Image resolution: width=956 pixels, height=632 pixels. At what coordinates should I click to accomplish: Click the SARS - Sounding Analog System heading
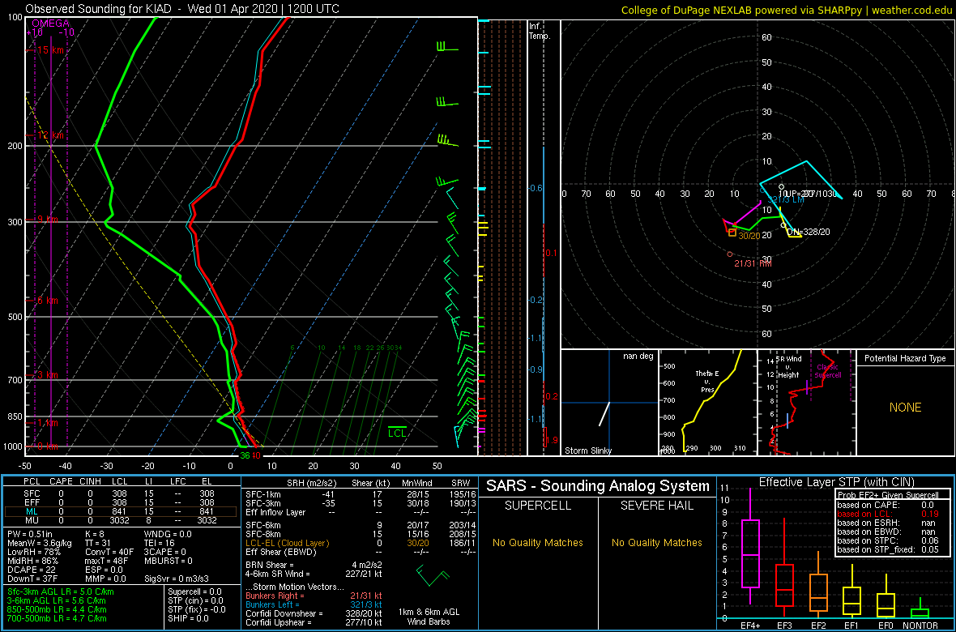pos(598,486)
